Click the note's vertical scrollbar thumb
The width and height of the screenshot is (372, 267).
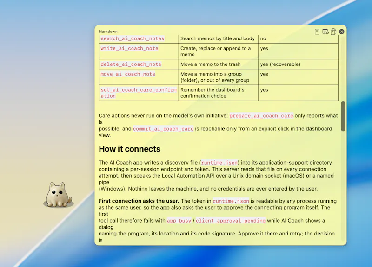[343, 116]
